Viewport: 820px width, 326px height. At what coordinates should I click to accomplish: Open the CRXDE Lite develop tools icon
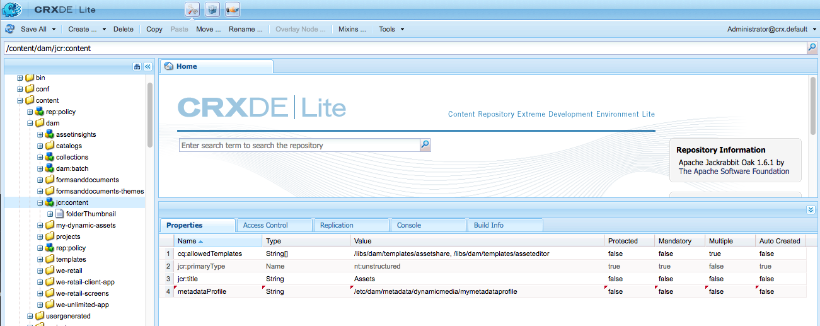click(x=192, y=9)
